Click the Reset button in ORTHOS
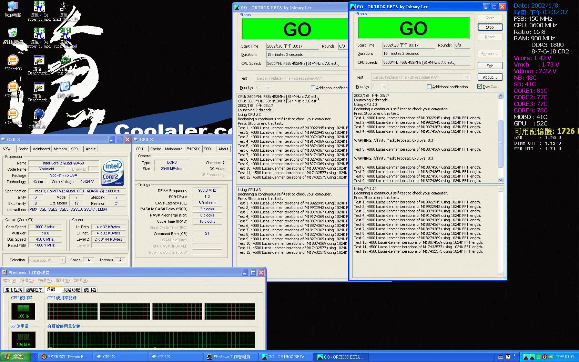Screen dimensions: 579x362 pyautogui.click(x=490, y=37)
